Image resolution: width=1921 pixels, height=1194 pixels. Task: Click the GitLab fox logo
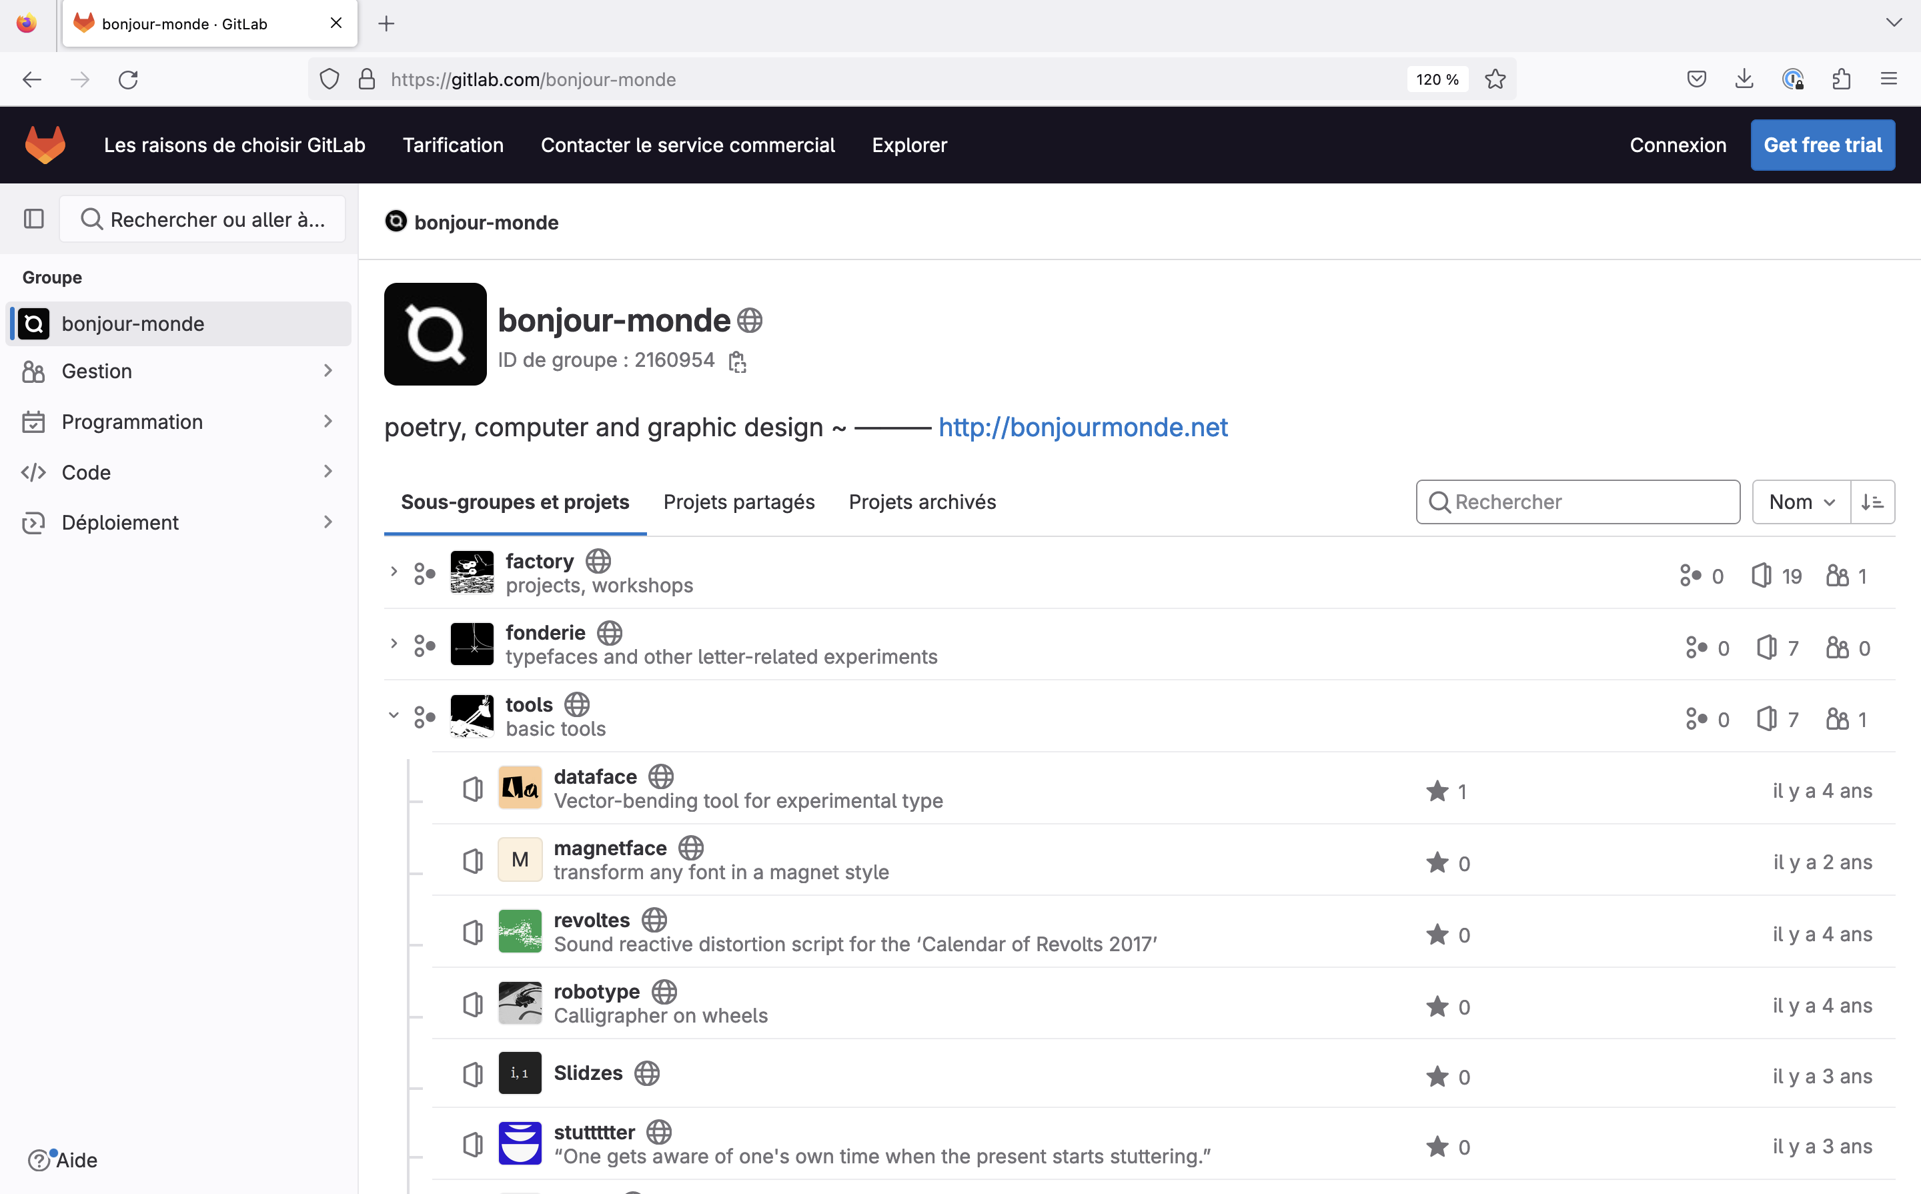click(45, 145)
